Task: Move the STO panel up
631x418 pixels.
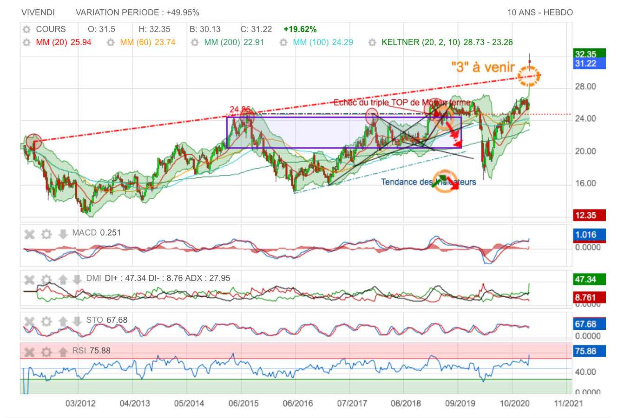Action: (63, 321)
